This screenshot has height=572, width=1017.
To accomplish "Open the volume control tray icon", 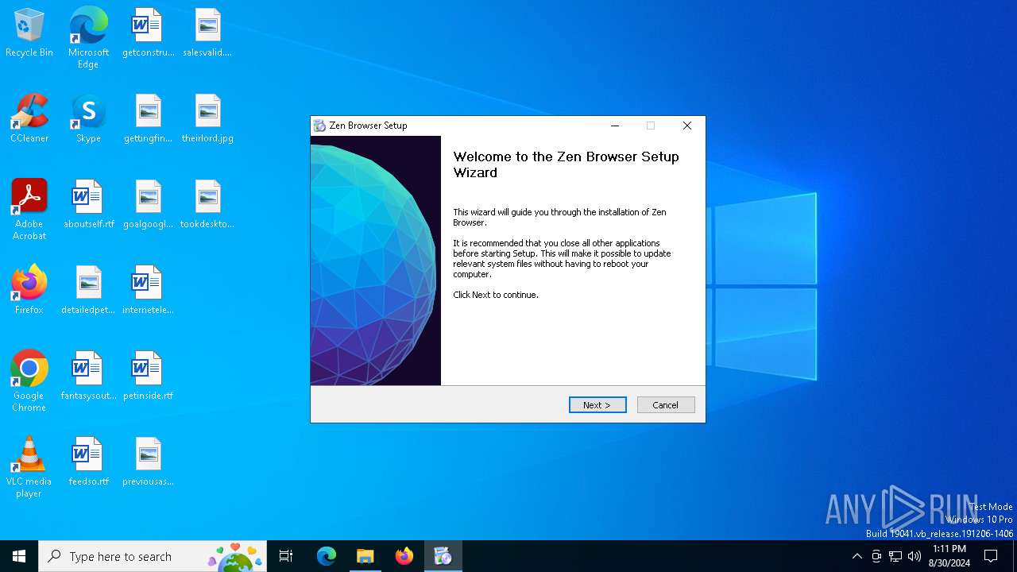I will [915, 556].
